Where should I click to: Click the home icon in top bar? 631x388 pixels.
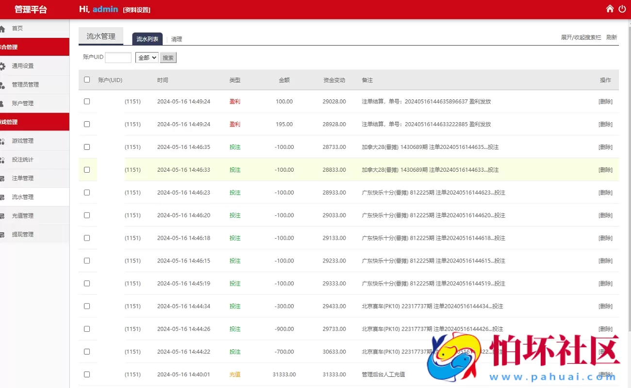point(610,9)
